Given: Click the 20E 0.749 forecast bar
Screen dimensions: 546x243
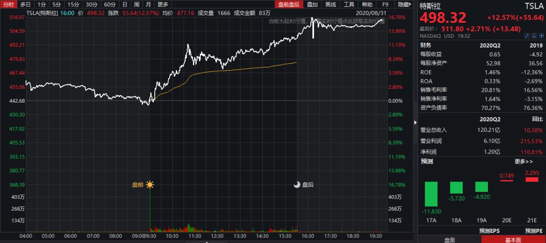Looking at the screenshot, I should pyautogui.click(x=507, y=180).
